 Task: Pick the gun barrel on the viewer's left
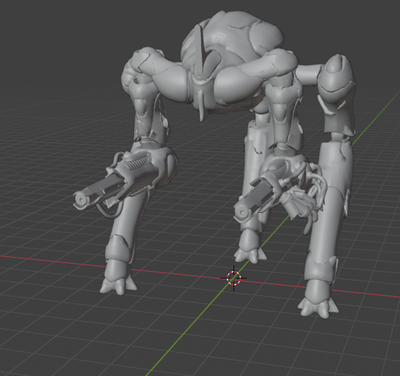(x=100, y=192)
